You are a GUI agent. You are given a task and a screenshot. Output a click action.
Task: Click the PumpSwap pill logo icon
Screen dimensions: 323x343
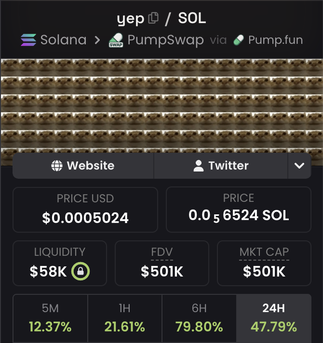click(x=116, y=40)
